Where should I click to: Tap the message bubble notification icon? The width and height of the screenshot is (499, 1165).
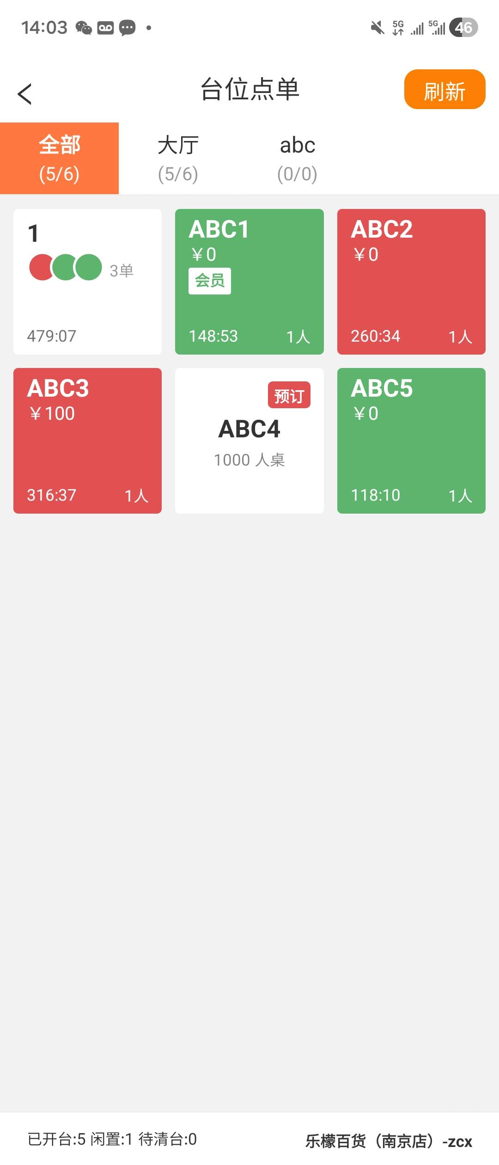pyautogui.click(x=127, y=28)
